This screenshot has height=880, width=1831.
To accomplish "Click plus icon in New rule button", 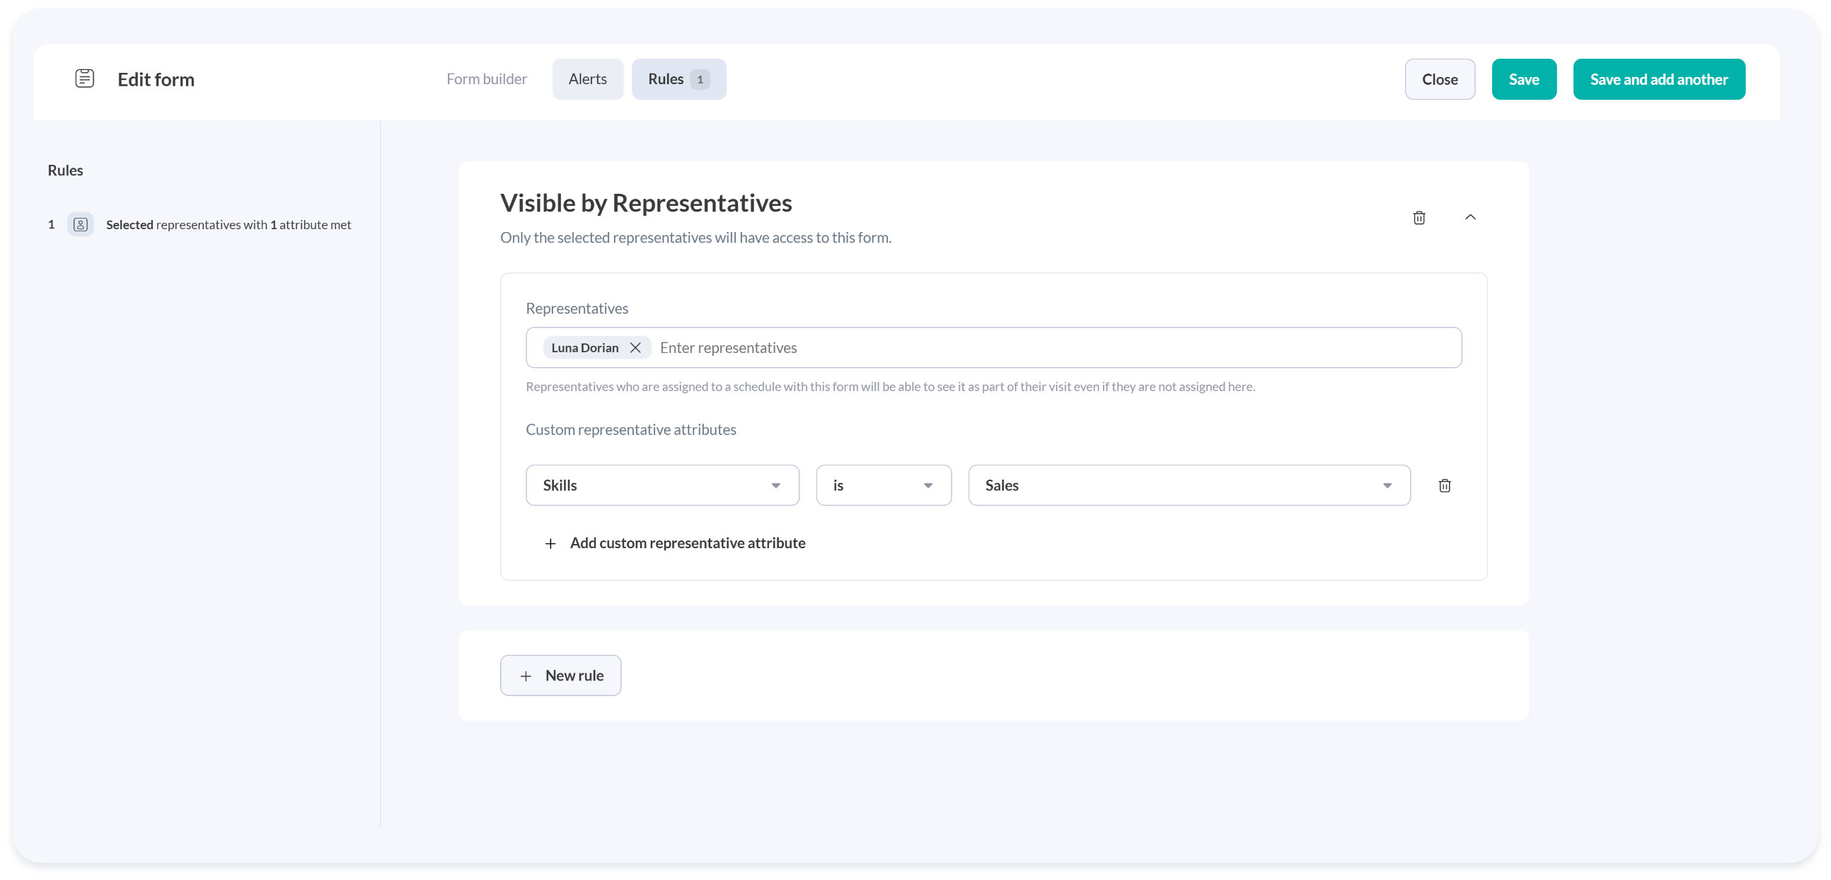I will click(x=526, y=676).
